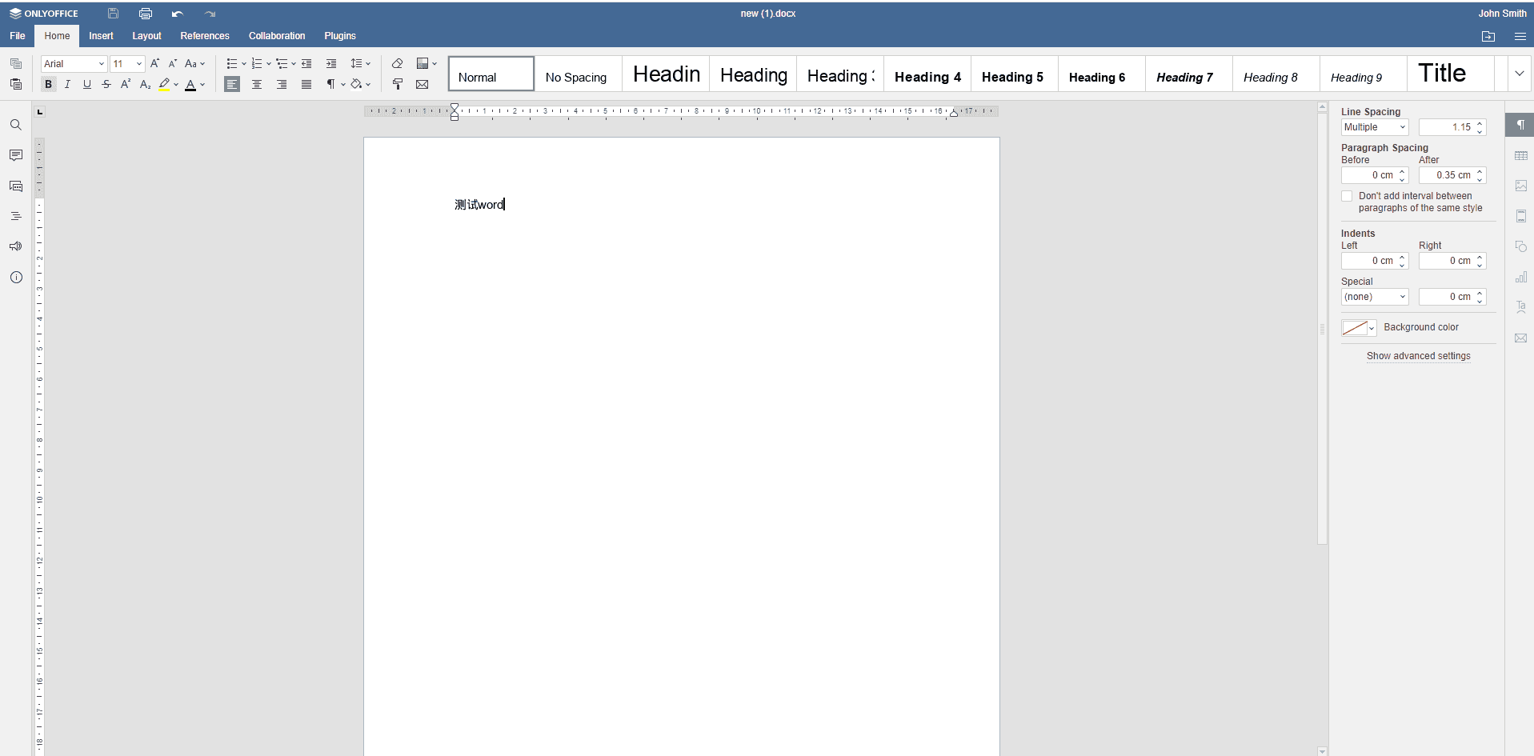Screen dimensions: 1534x756
Task: Open Shape settings in right sidebar
Action: pos(1521,246)
